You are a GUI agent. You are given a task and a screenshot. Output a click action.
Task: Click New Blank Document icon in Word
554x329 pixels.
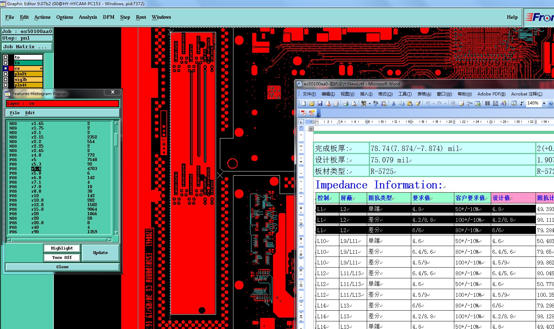(x=304, y=103)
